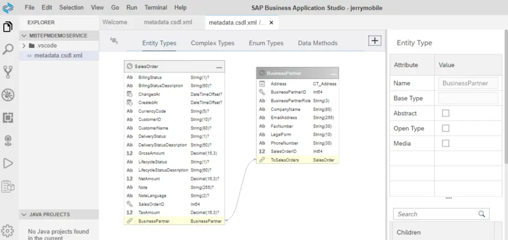The height and width of the screenshot is (240, 508).
Task: Open the Search view in sidebar
Action: (8, 49)
